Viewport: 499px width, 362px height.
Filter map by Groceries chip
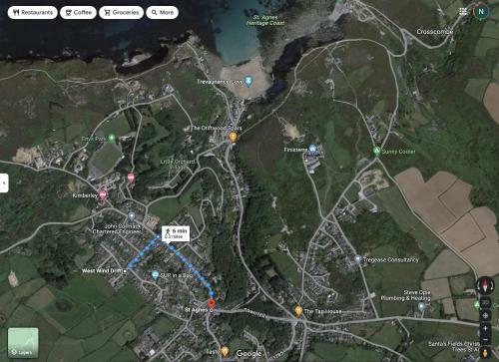tap(122, 13)
